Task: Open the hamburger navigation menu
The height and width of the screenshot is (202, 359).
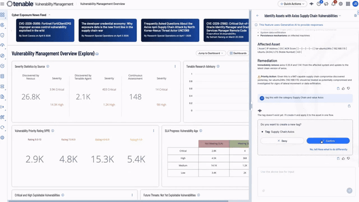Action: point(2,4)
